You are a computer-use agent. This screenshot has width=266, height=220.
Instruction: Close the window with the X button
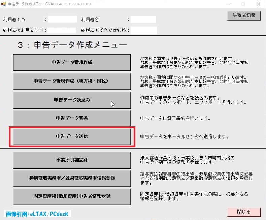click(x=259, y=4)
